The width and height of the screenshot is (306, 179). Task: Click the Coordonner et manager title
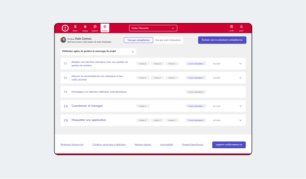point(87,106)
